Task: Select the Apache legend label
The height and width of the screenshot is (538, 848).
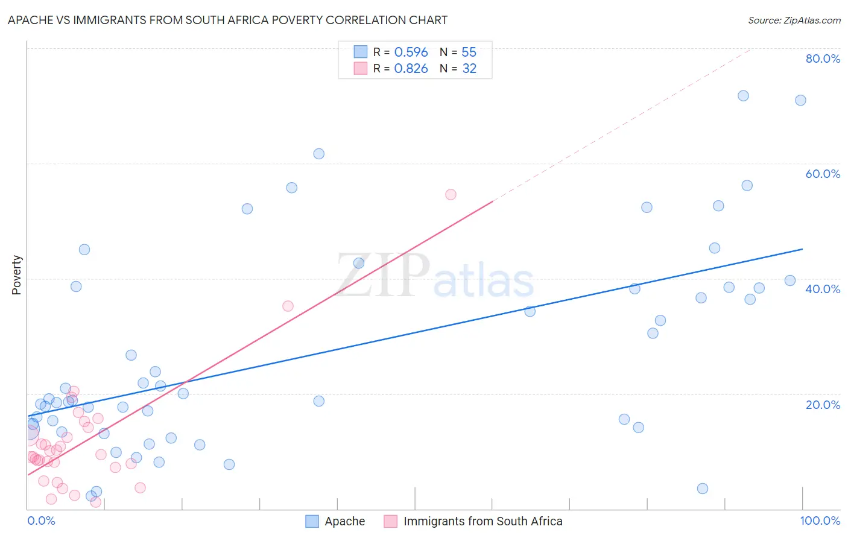Action: tap(345, 521)
